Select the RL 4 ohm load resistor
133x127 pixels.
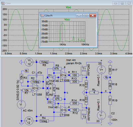pos(94,93)
